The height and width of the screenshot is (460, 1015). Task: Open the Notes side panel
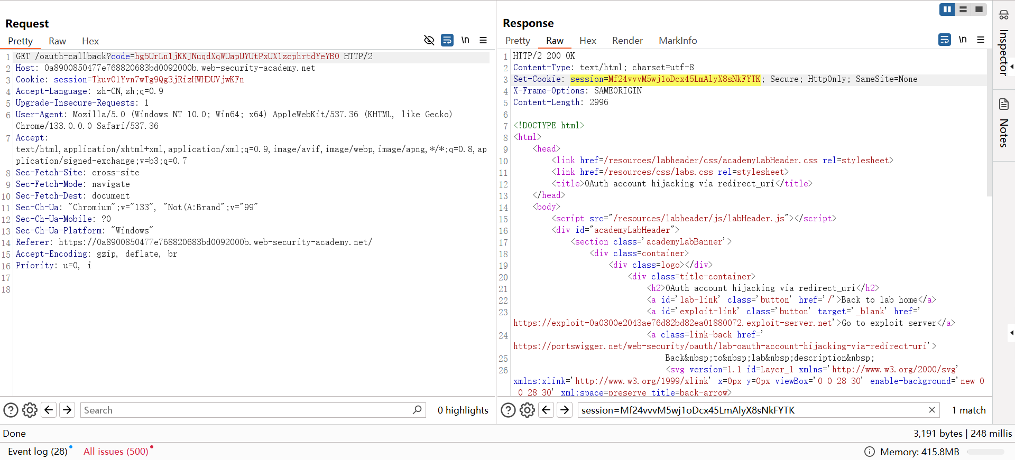(1003, 124)
